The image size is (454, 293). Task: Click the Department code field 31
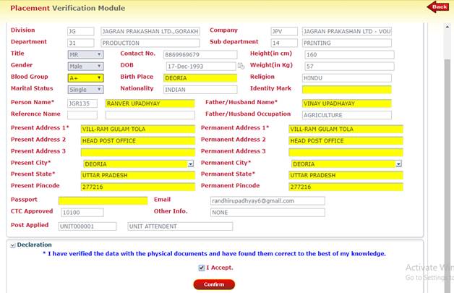[81, 43]
